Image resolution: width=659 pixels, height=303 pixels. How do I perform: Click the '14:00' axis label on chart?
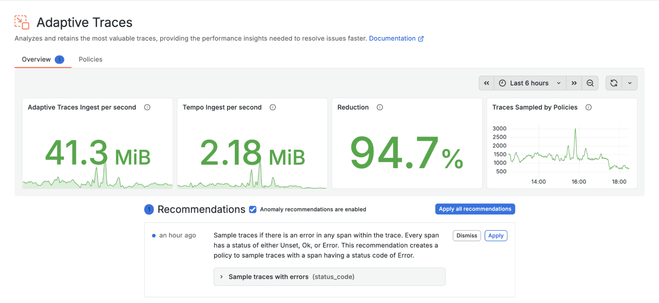[x=538, y=182]
